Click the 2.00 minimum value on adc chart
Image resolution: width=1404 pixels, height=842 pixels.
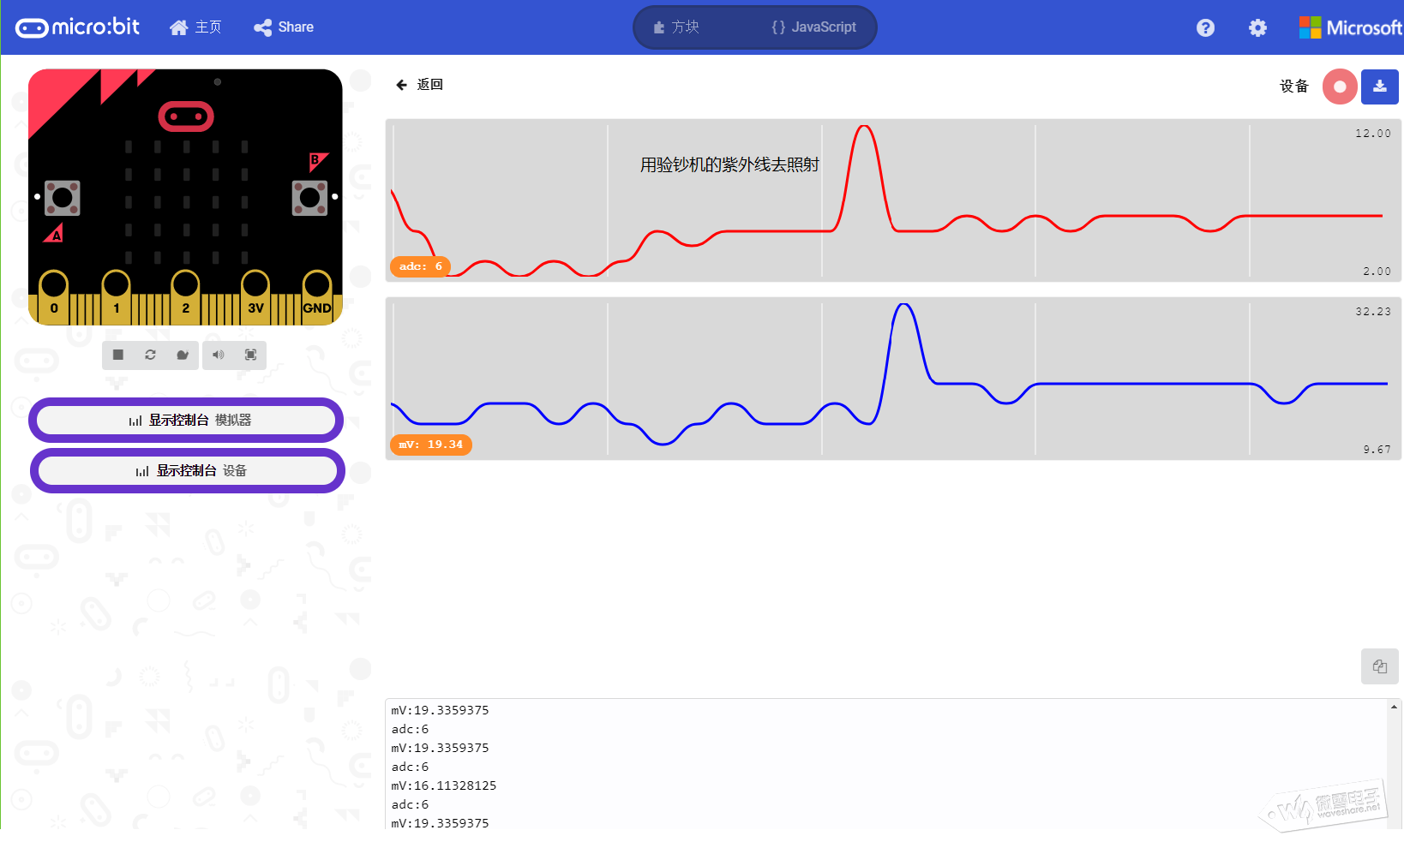tap(1377, 272)
